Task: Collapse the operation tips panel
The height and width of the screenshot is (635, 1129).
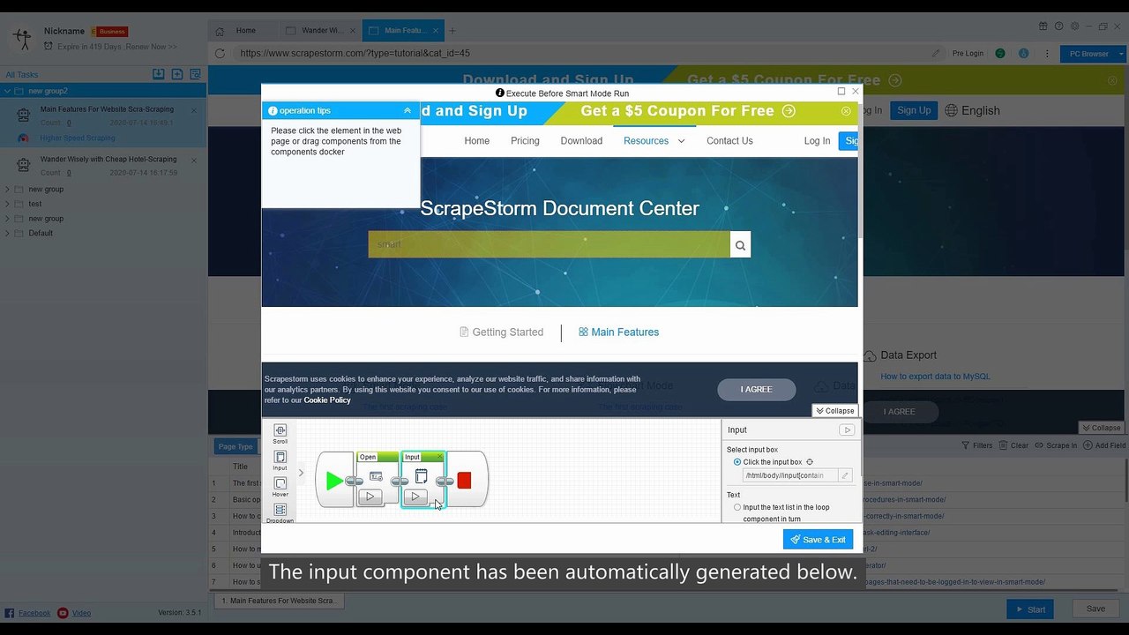Action: [x=407, y=111]
